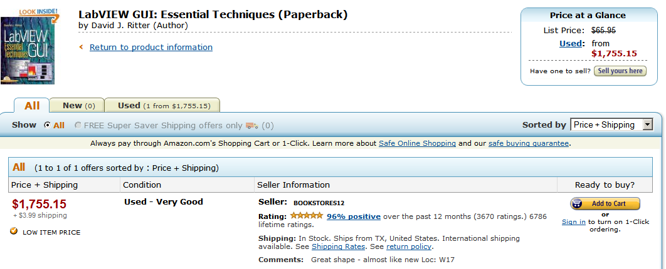Click the seller star rating icons

[307, 216]
